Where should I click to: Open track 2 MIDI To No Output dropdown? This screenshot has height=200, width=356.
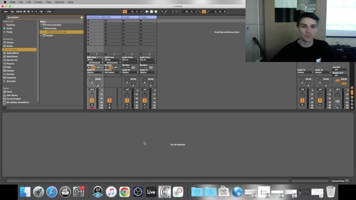(x=113, y=72)
